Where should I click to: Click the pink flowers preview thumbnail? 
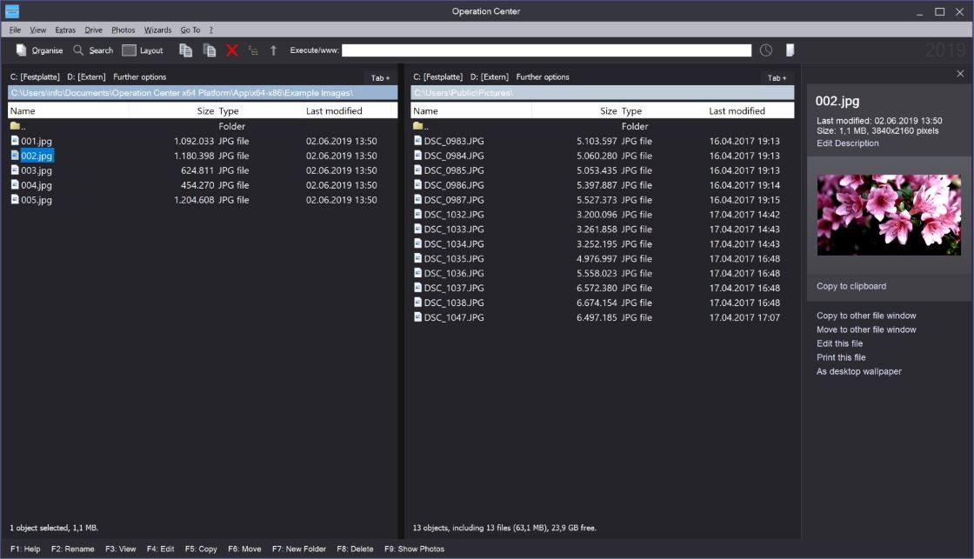[889, 215]
